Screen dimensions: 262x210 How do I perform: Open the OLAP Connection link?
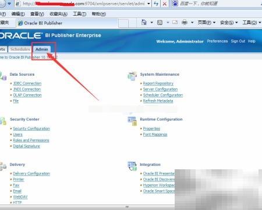[x=27, y=95]
